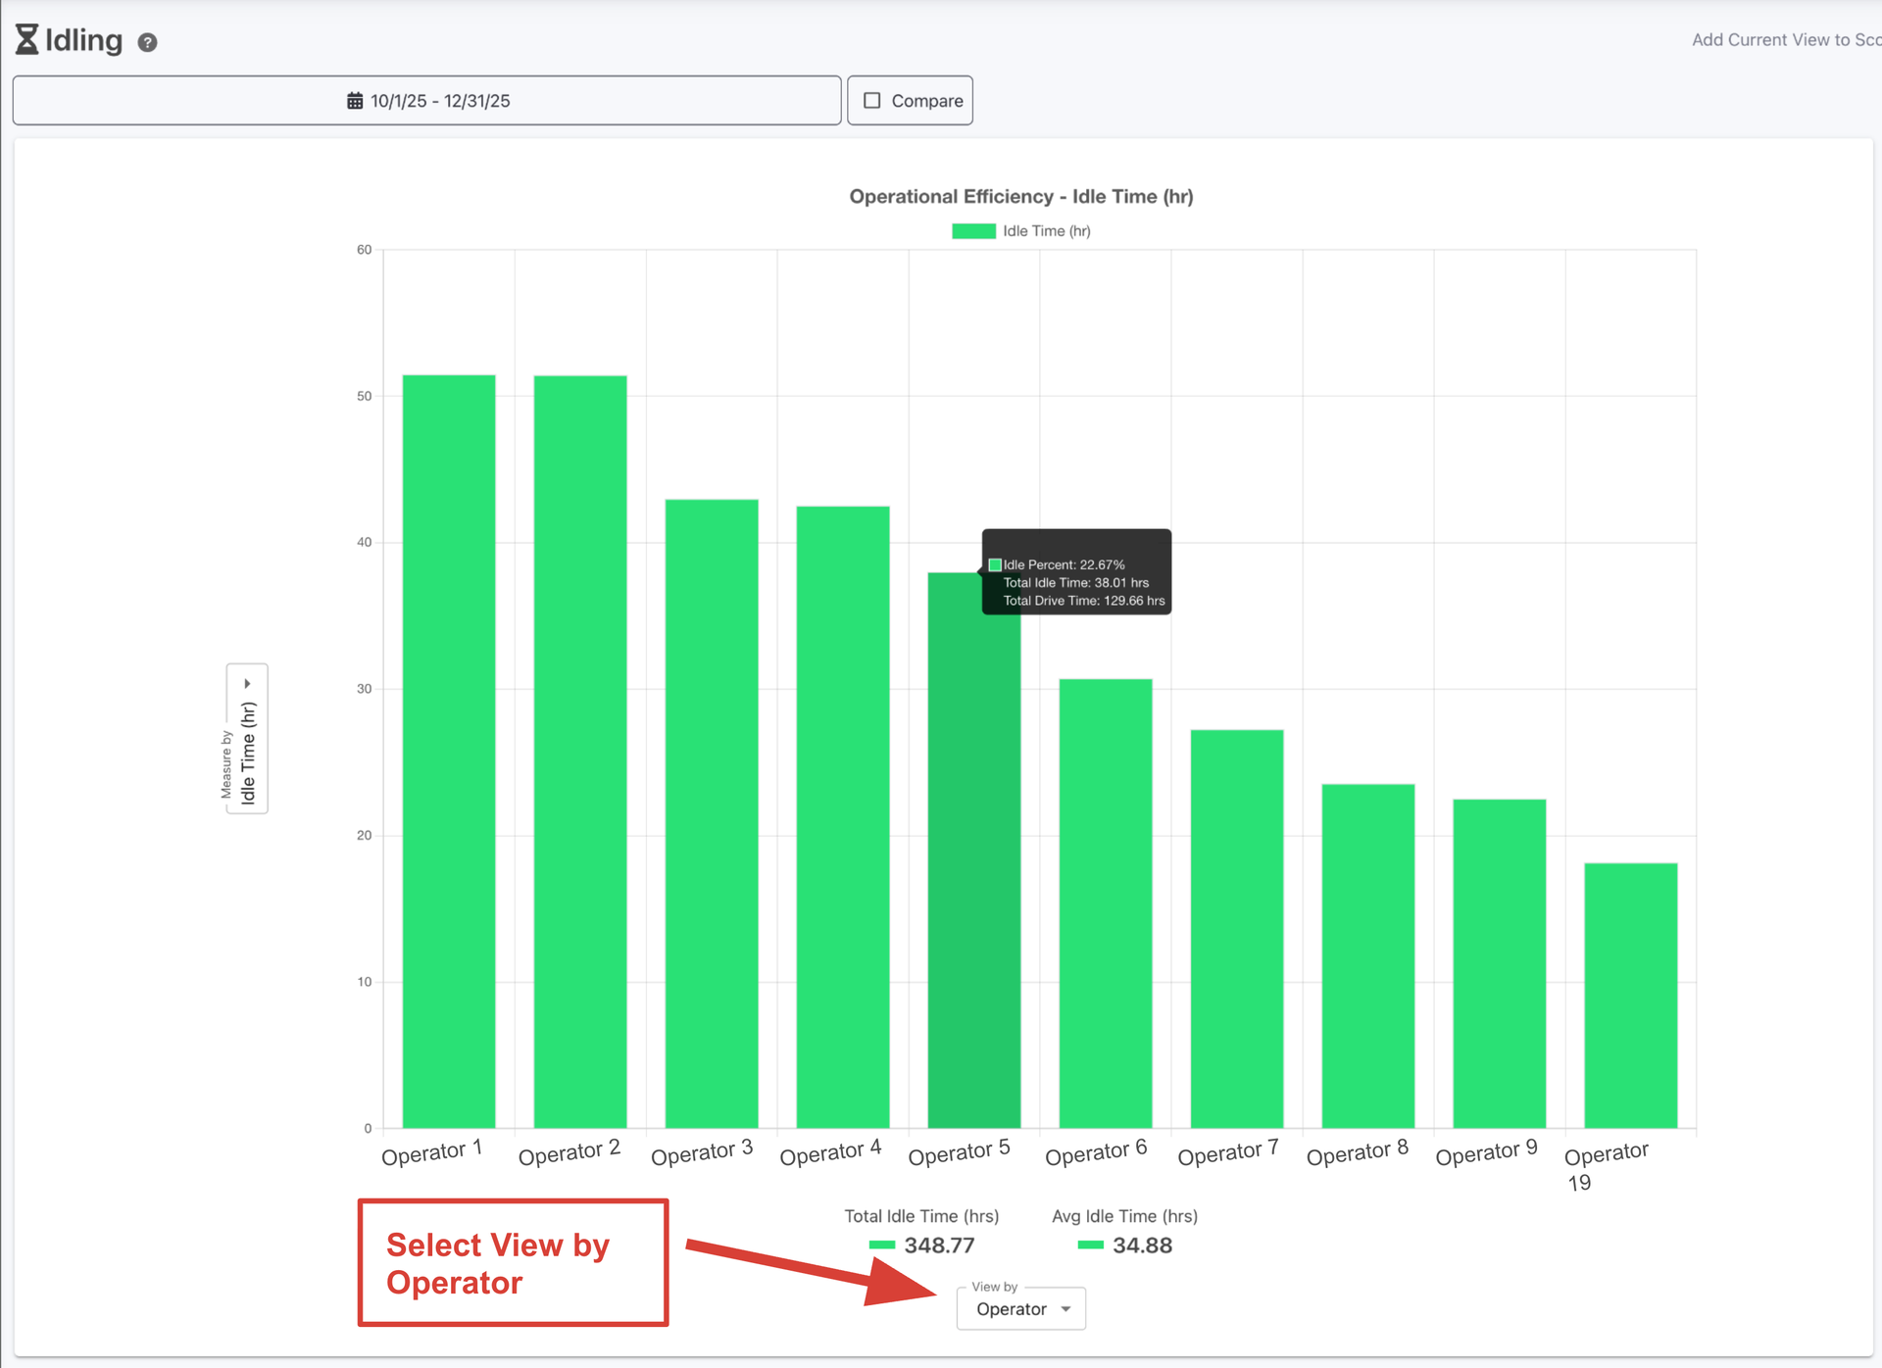The width and height of the screenshot is (1882, 1368).
Task: Click the Idling hourglass icon
Action: click(x=26, y=39)
